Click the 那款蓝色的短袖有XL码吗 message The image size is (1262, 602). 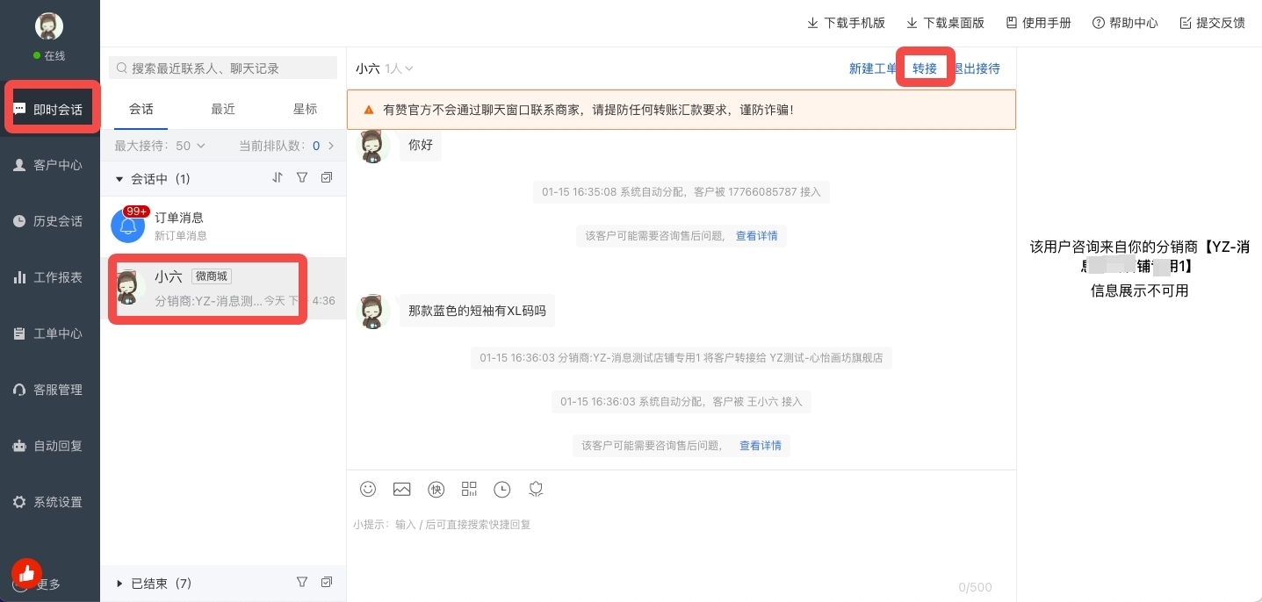click(477, 311)
